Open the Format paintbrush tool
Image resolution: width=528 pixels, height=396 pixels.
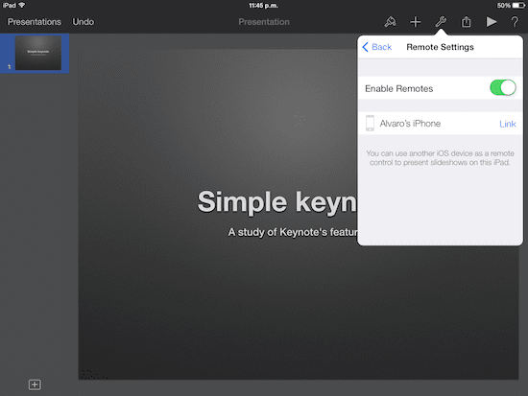(390, 22)
